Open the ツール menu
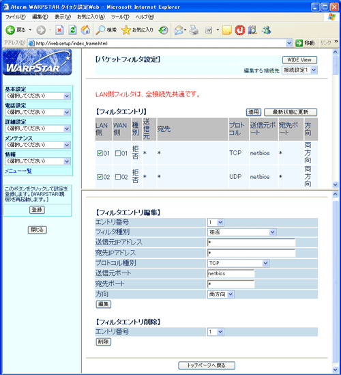Screen dimensions: 341x375 [x=120, y=17]
